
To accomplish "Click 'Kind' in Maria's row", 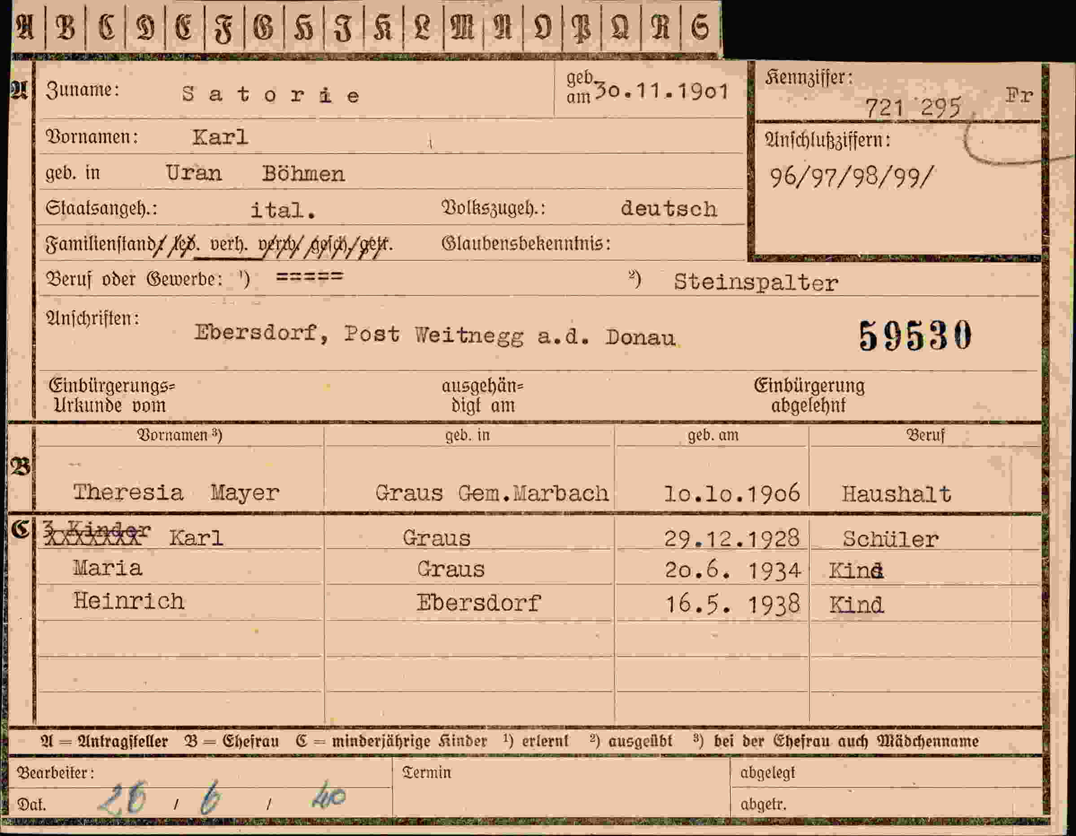I will [856, 571].
